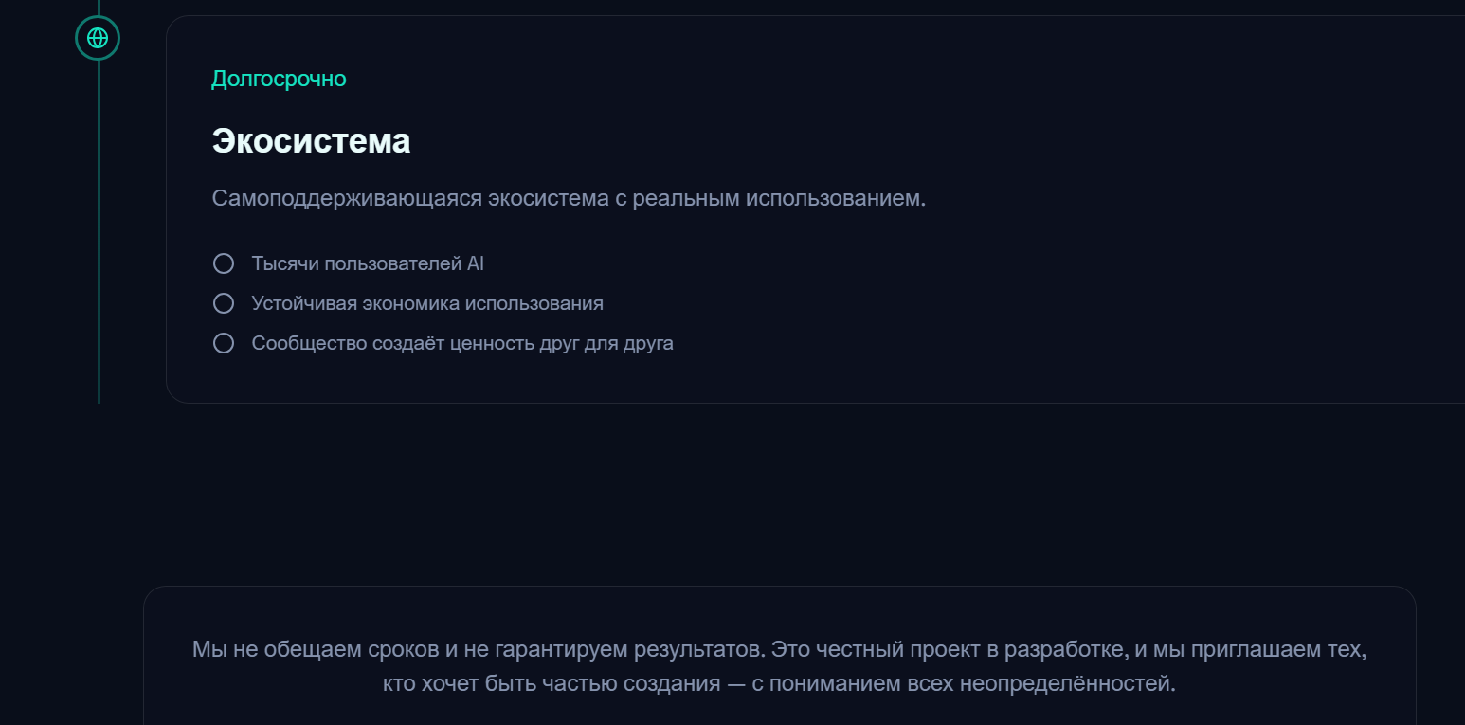This screenshot has height=725, width=1465.
Task: Click the circle beside "Тысячи пользователей AI"
Action: pyautogui.click(x=224, y=263)
